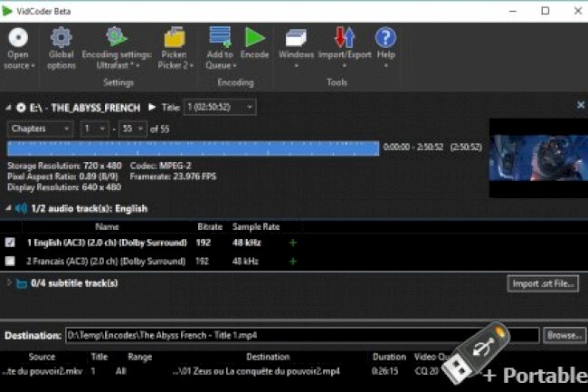The width and height of the screenshot is (588, 392).
Task: Enable the Francais AC3 audio track
Action: (10, 261)
